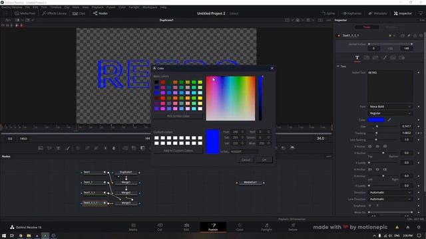Select the Settings tab icon in Inspector
426x239 pixels.
coord(401,58)
